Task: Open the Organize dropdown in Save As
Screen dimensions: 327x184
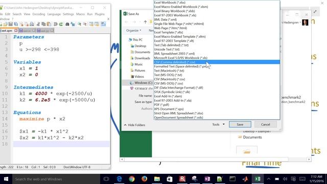Action: [133, 31]
